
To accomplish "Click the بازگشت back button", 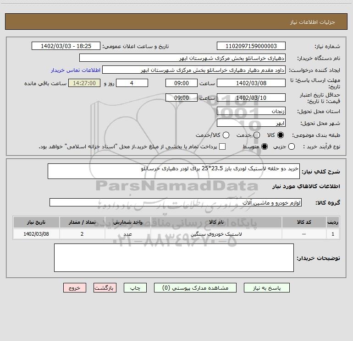I will point(105,288).
